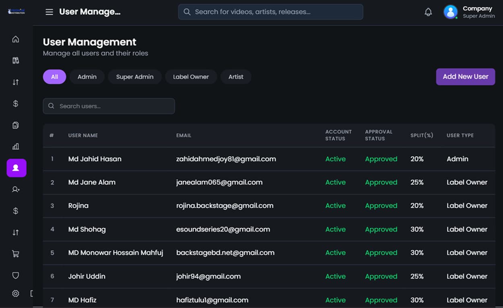Click the notification bell icon
503x308 pixels.
428,12
